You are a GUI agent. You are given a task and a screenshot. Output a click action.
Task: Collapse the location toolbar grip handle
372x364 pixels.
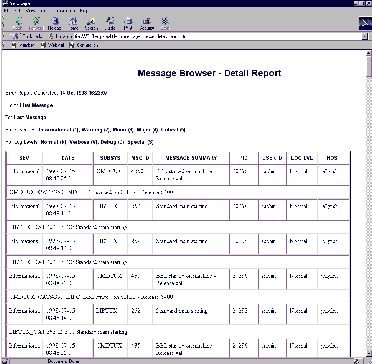pyautogui.click(x=3, y=36)
